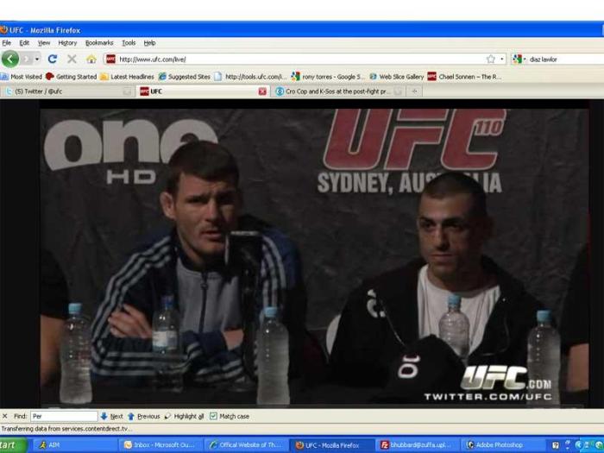Click the UFC favicon in the address bar
Image resolution: width=604 pixels, height=453 pixels.
pos(111,59)
